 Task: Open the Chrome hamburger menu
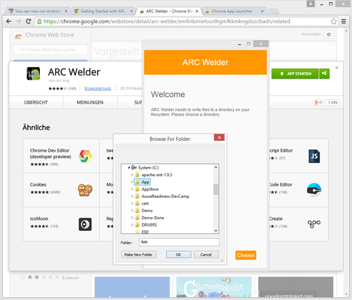(343, 21)
